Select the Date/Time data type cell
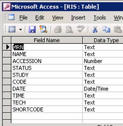 103,89
